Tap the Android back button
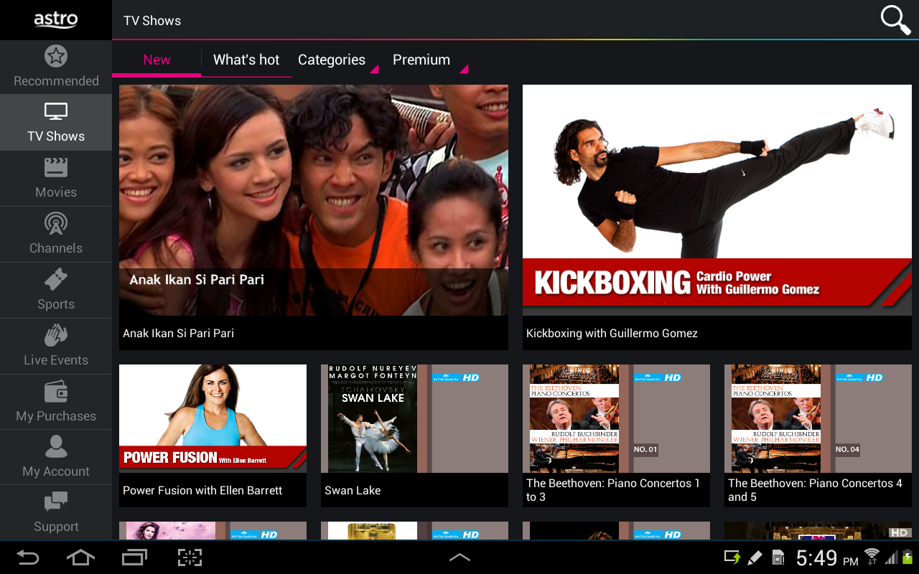919x574 pixels. click(x=27, y=557)
